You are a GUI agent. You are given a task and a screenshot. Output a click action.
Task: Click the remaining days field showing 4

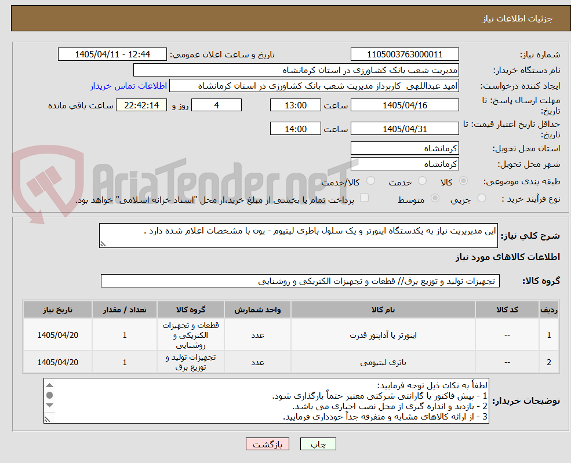tap(216, 105)
